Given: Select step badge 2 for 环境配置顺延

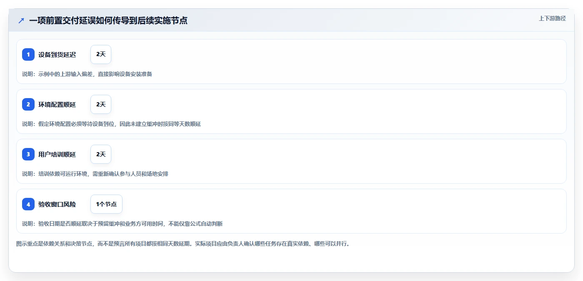Looking at the screenshot, I should pos(28,104).
